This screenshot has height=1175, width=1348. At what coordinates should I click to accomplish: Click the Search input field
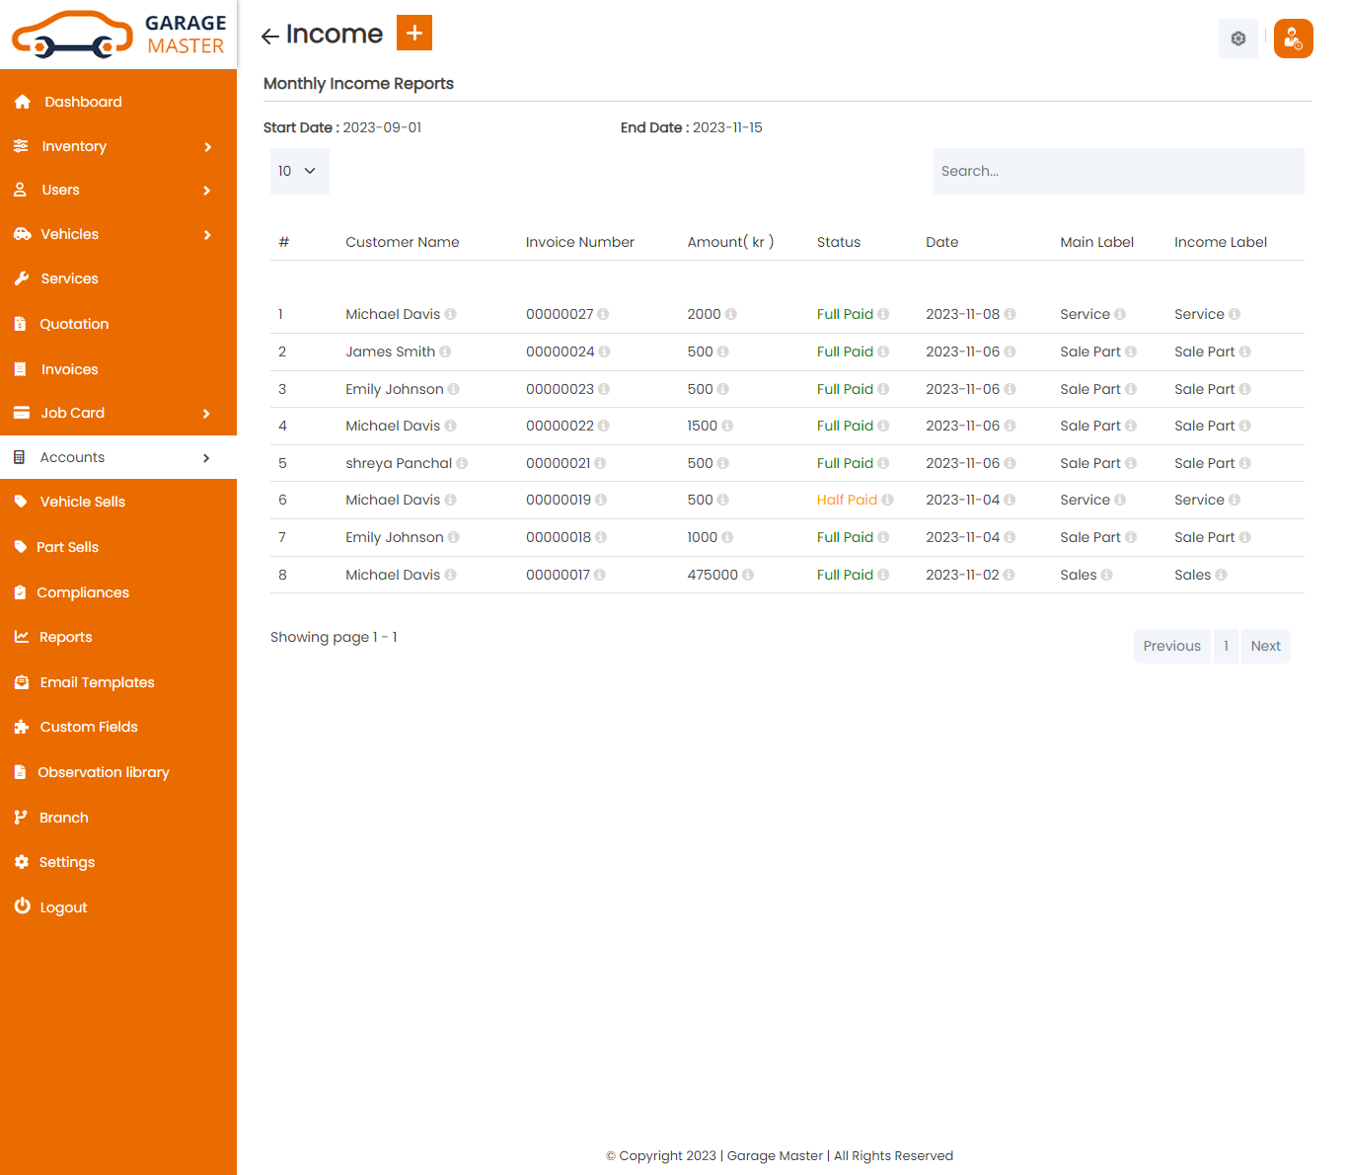pos(1118,171)
